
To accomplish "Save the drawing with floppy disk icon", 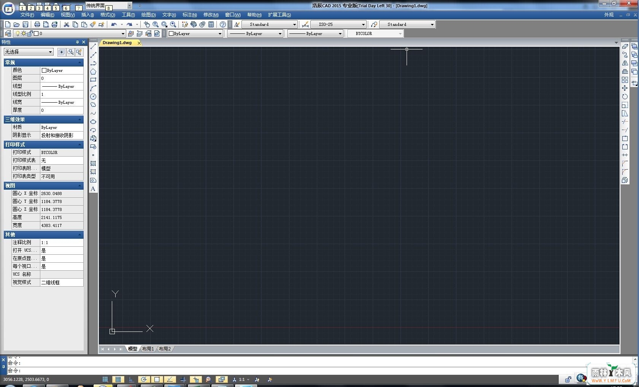I will click(25, 24).
